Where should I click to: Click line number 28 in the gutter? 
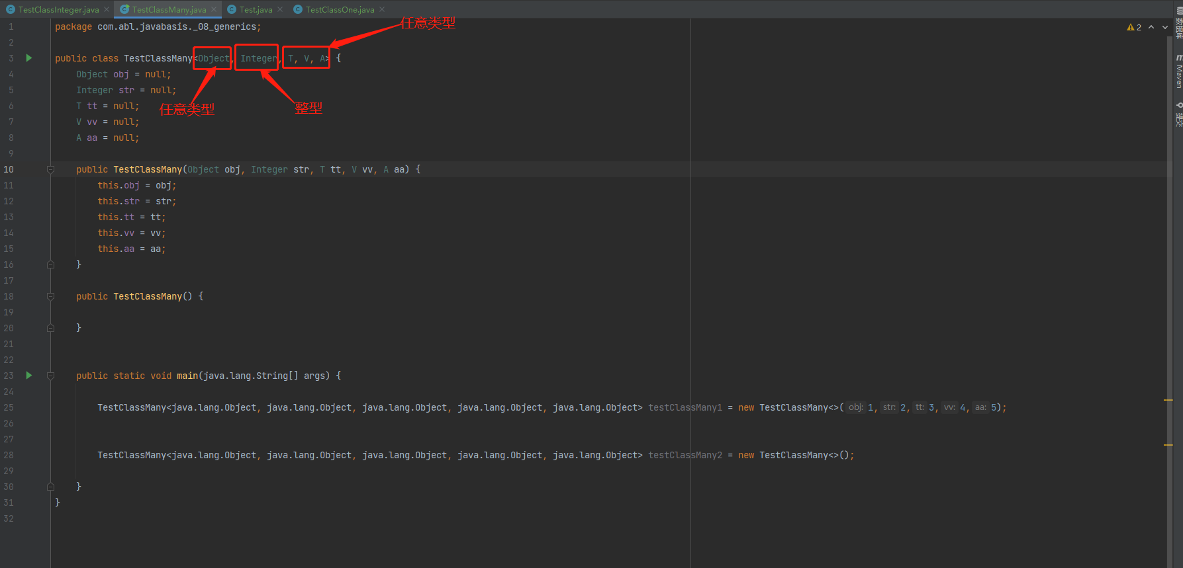coord(9,455)
